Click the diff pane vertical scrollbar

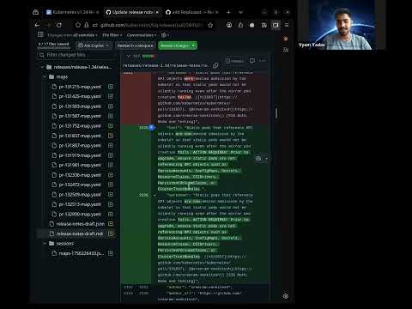(276, 113)
